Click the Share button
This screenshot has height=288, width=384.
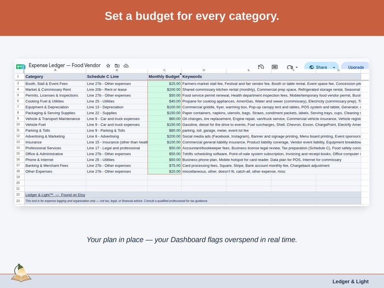[x=318, y=67]
